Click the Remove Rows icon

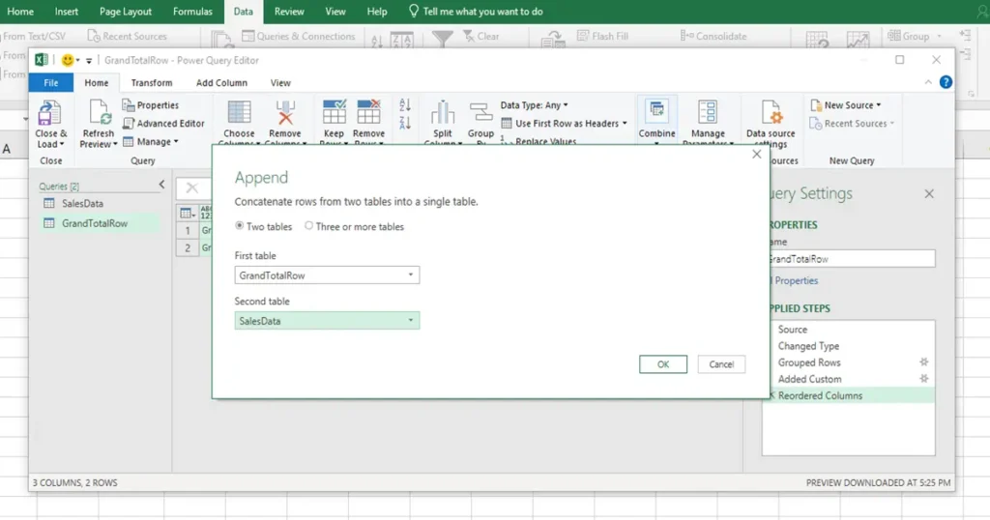pyautogui.click(x=368, y=113)
